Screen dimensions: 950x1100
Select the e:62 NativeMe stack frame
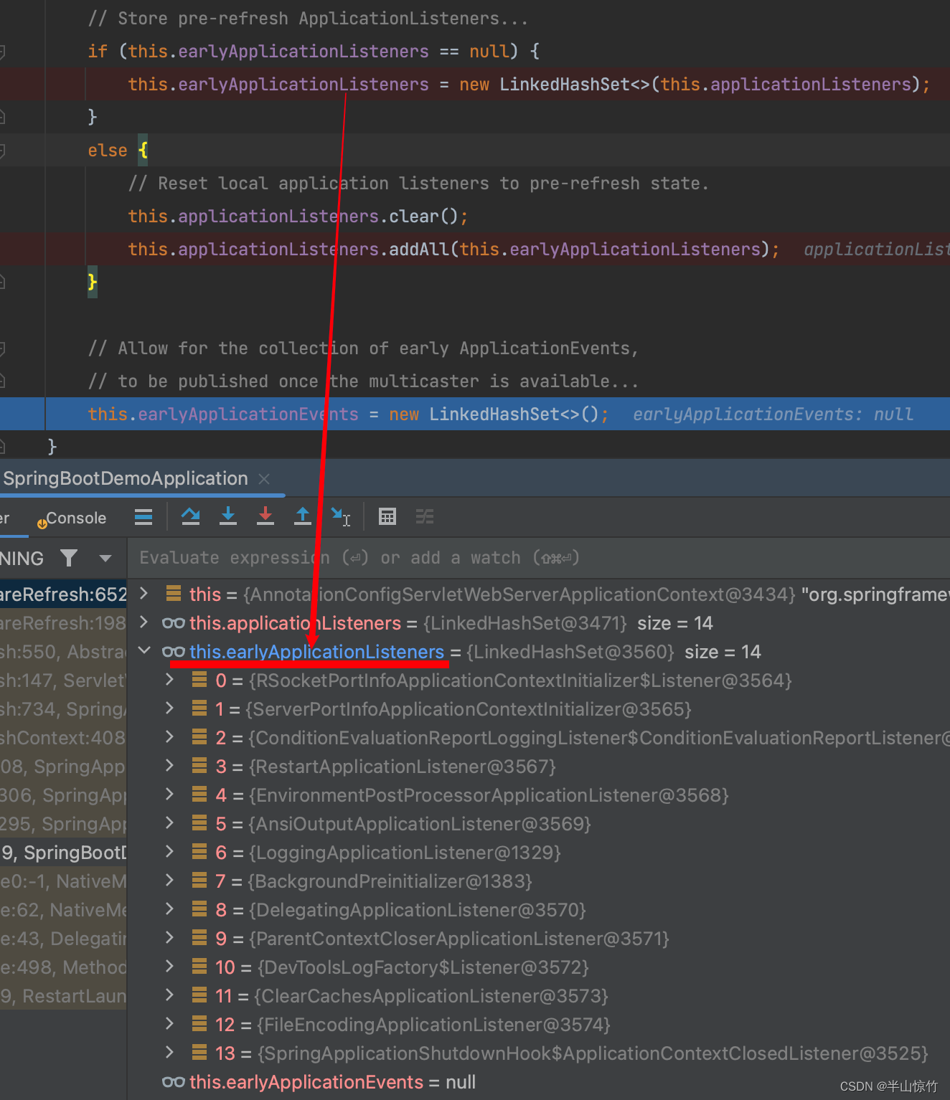(x=63, y=910)
